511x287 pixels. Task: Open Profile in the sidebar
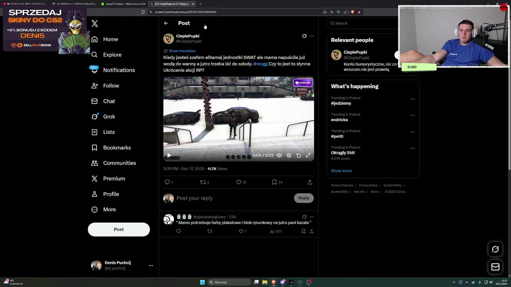click(105, 194)
